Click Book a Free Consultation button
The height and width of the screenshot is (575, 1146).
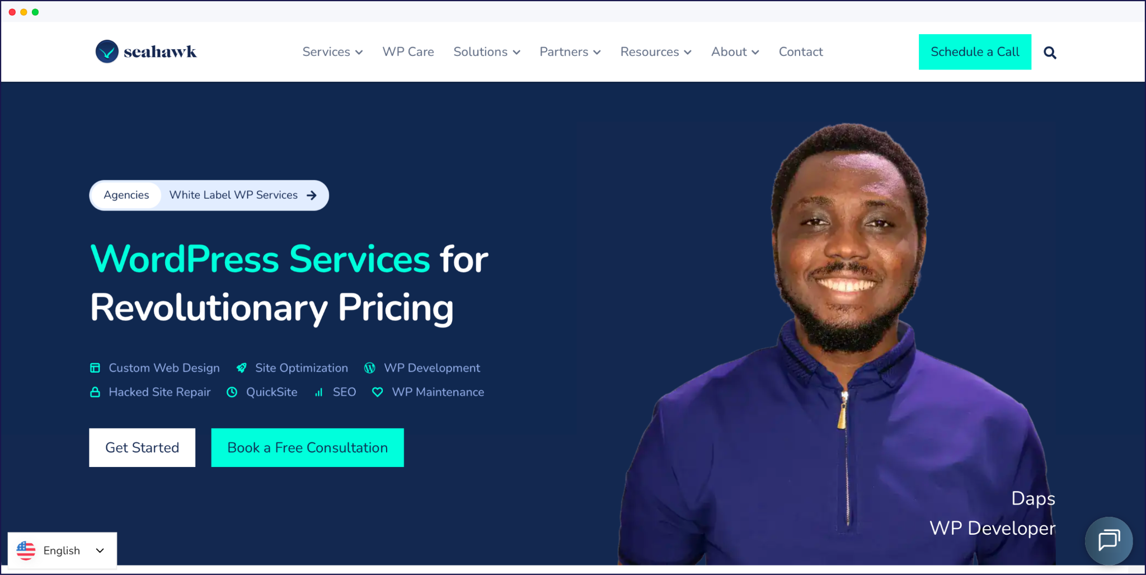[307, 447]
